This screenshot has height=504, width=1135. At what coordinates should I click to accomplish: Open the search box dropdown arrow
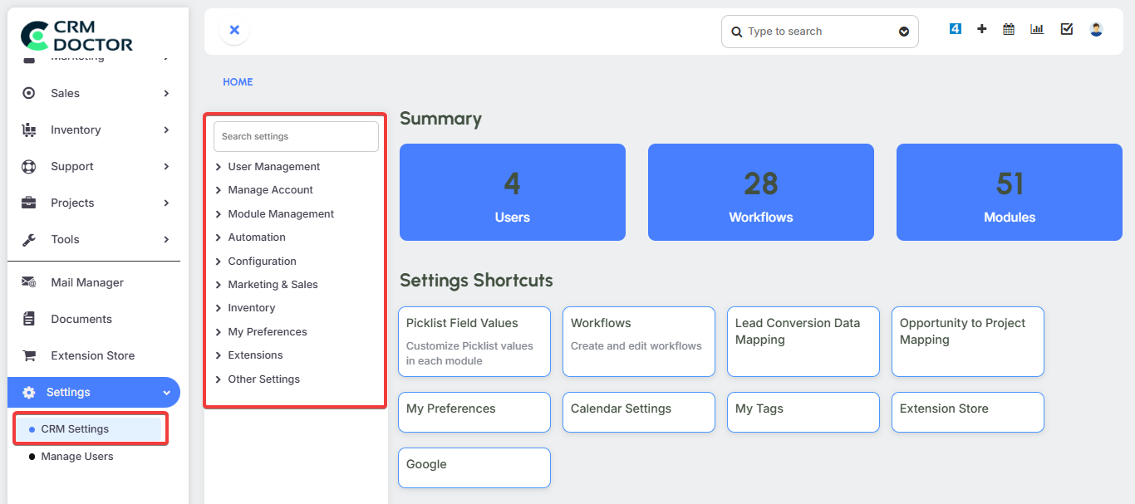[x=904, y=32]
